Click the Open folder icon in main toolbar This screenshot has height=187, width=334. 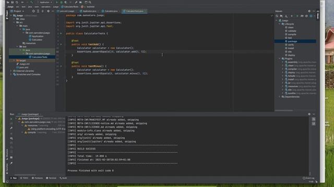[x=8, y=2]
